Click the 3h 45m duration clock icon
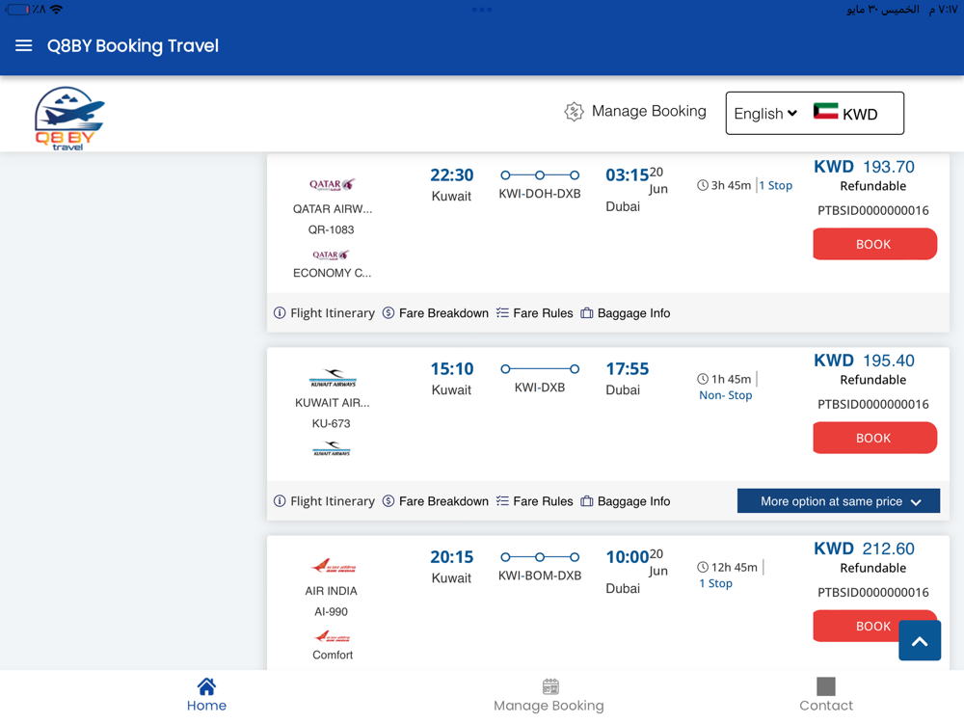964x723 pixels. [703, 185]
